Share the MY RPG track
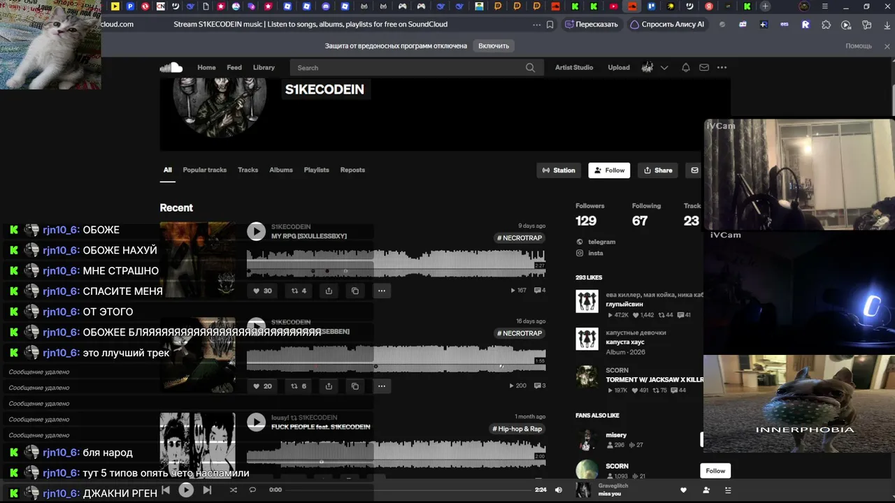 tap(329, 291)
